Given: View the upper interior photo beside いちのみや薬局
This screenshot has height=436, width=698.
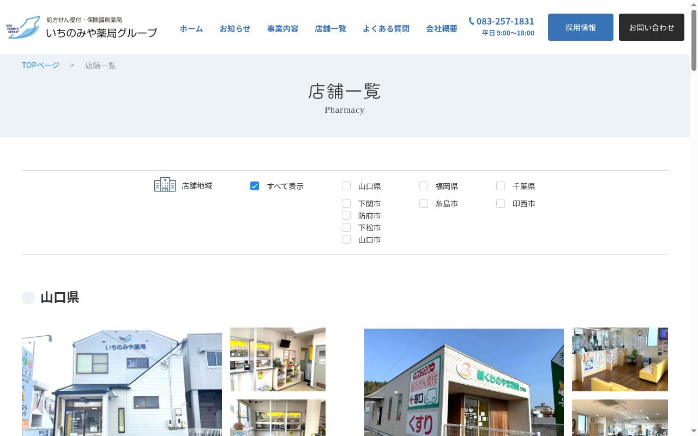Looking at the screenshot, I should click(278, 359).
